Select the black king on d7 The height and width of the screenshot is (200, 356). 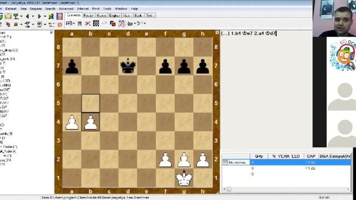coord(128,66)
